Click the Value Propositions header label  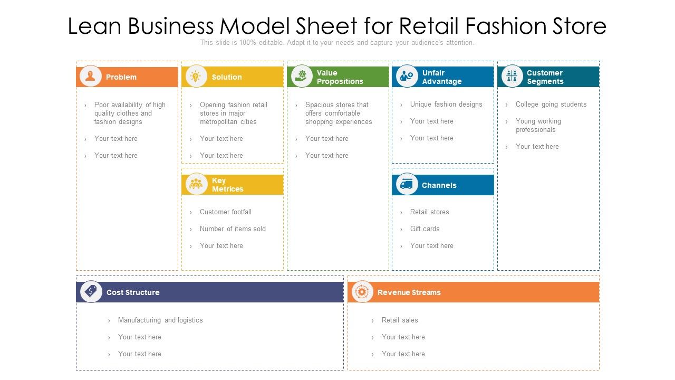coord(340,77)
